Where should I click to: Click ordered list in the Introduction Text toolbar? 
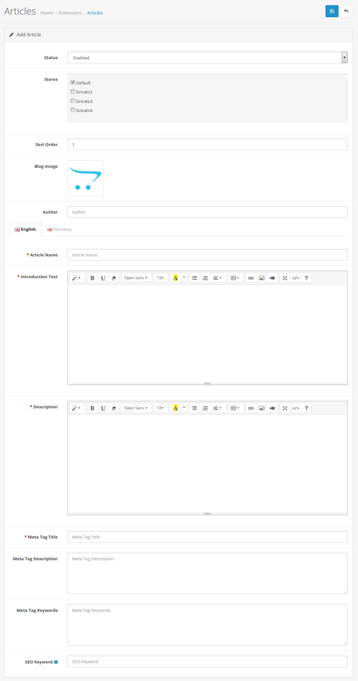pyautogui.click(x=205, y=278)
